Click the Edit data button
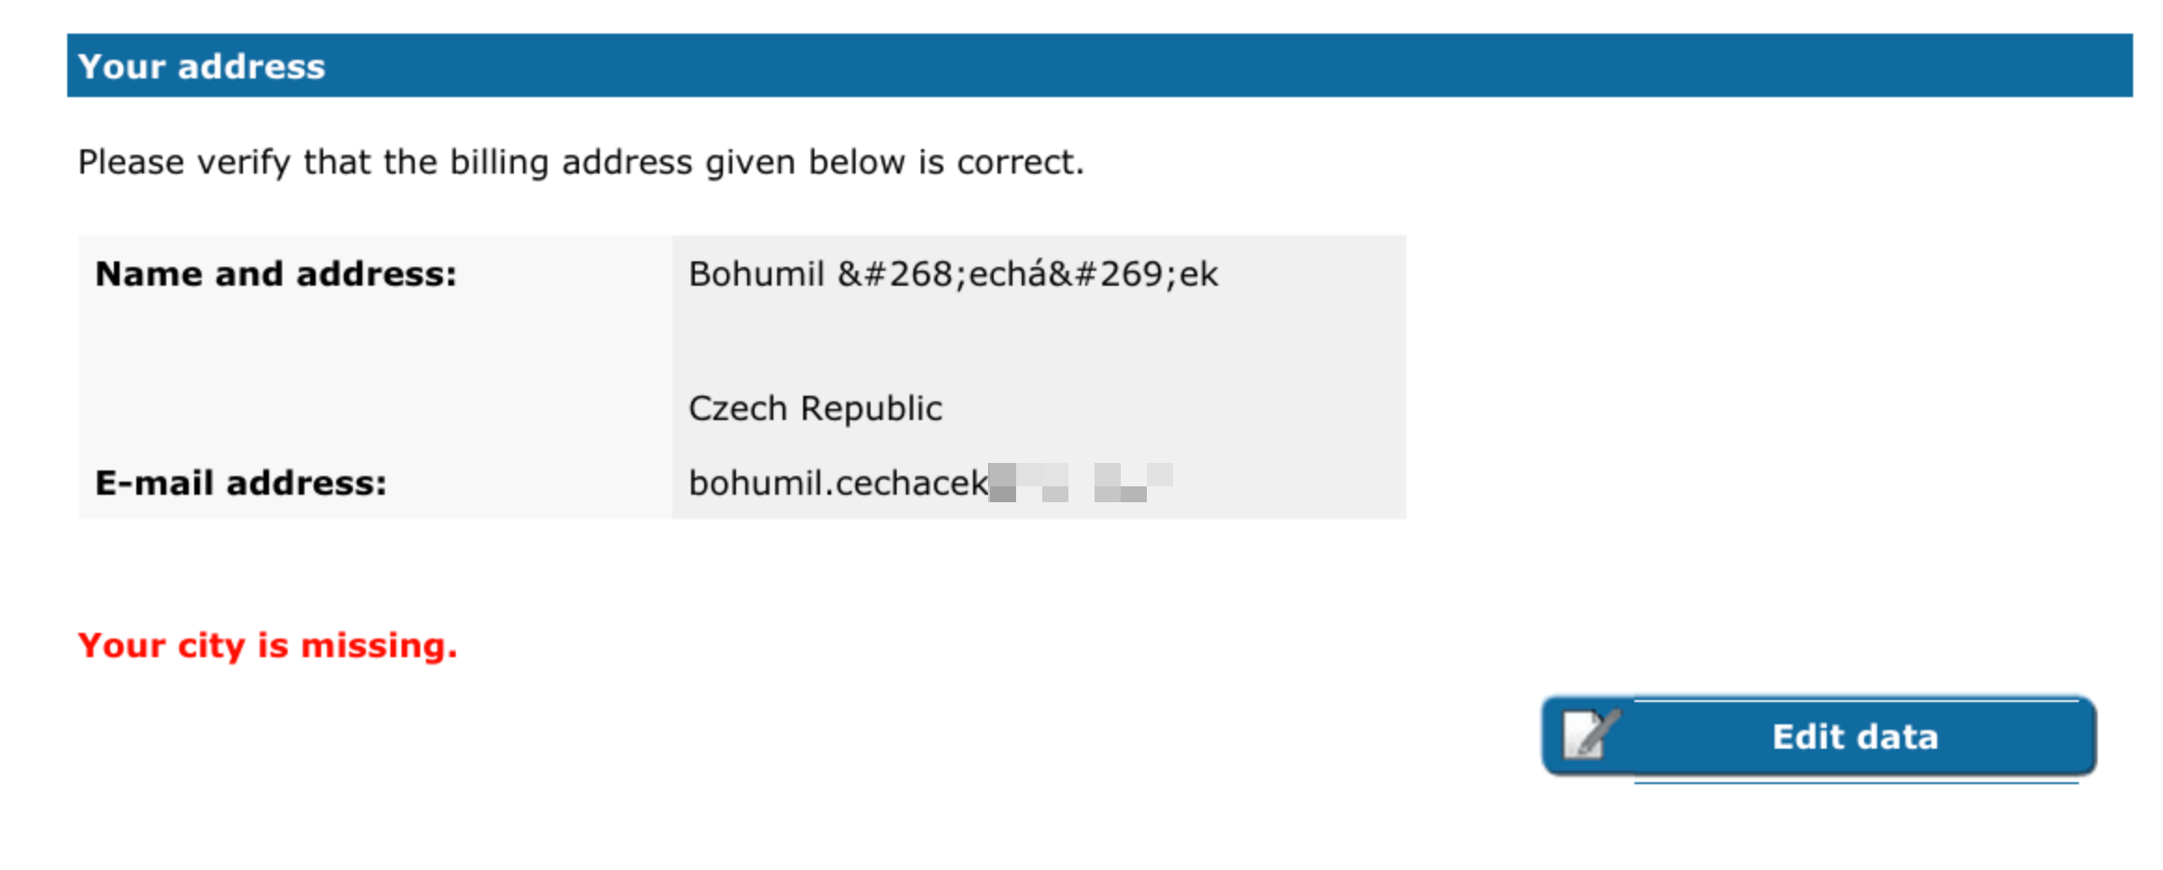This screenshot has width=2163, height=870. pyautogui.click(x=1817, y=737)
